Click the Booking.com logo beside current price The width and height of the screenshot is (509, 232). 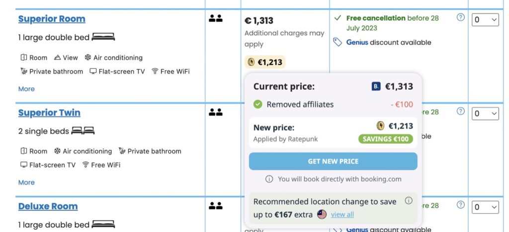(x=376, y=86)
